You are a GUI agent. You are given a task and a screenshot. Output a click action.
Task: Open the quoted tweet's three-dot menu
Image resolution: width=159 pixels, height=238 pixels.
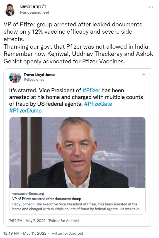143,75
